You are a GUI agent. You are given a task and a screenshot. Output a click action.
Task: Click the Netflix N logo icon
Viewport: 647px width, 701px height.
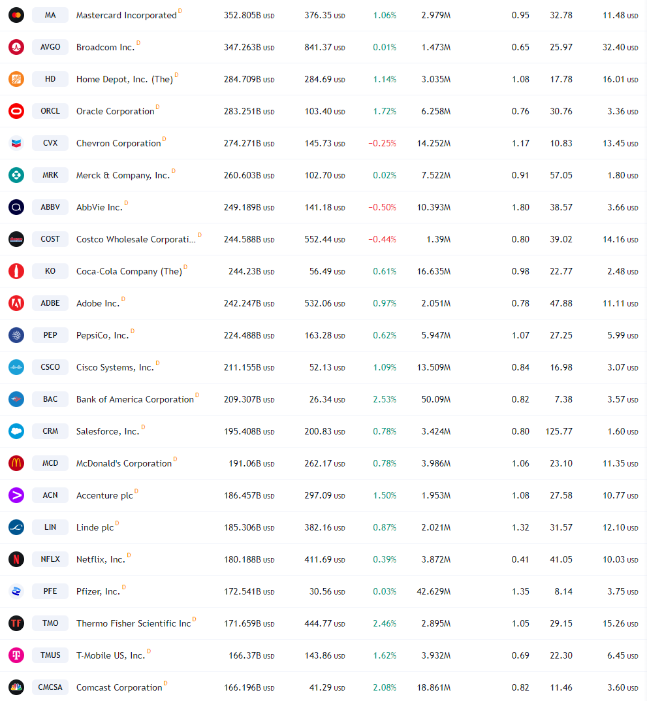pyautogui.click(x=16, y=559)
